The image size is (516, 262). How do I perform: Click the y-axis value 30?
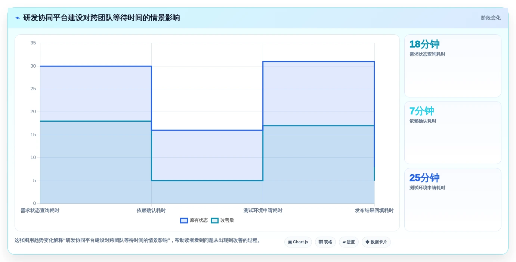click(x=33, y=66)
